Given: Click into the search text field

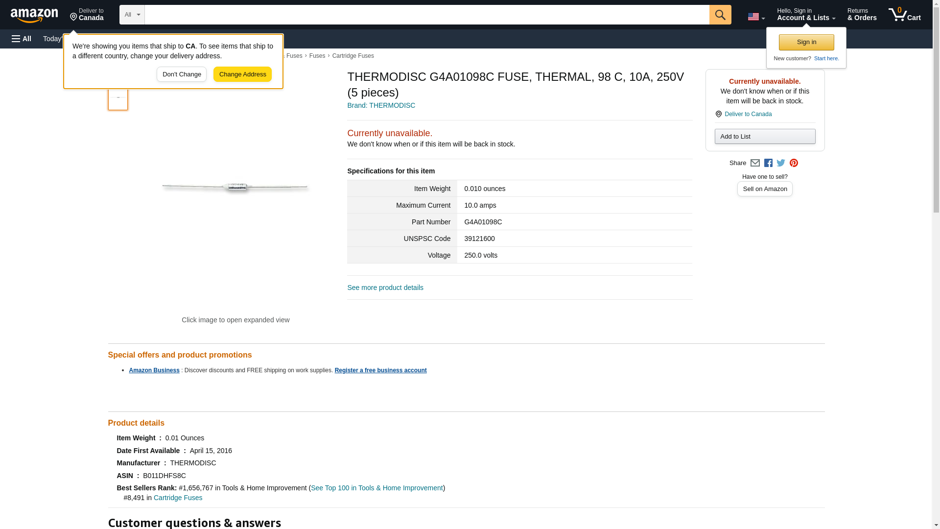Looking at the screenshot, I should tap(426, 15).
